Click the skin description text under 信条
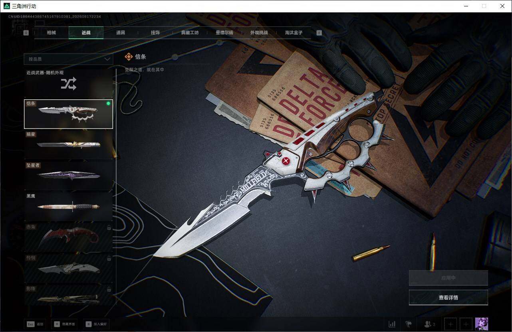 [145, 70]
